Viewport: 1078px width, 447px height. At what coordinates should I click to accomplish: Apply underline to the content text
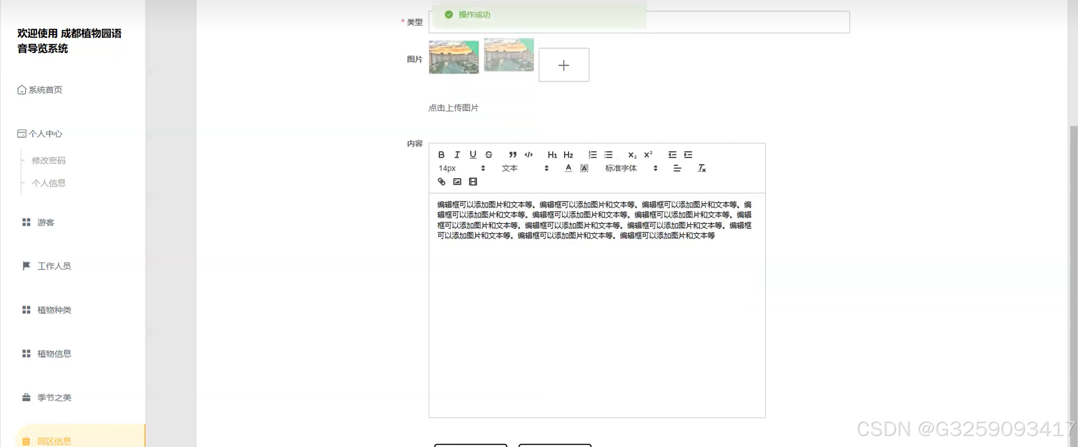tap(473, 155)
